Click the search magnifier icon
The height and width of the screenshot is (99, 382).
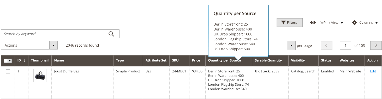(111, 34)
